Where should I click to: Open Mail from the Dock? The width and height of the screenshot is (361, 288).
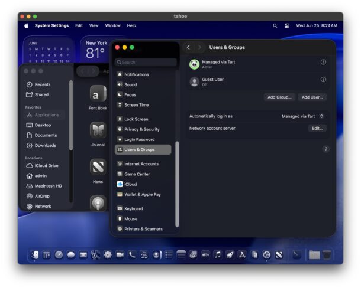pos(83,255)
